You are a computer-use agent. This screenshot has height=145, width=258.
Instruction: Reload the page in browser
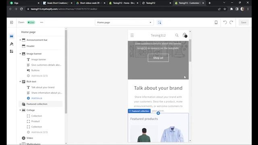click(x=21, y=9)
